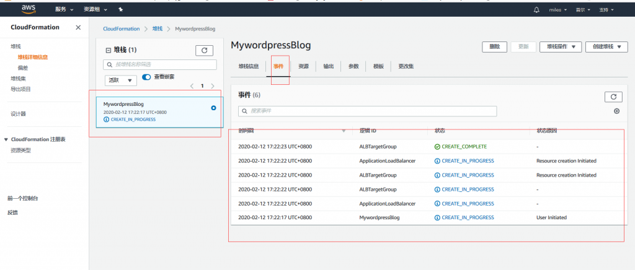Refresh the events table
This screenshot has width=635, height=270.
point(613,97)
